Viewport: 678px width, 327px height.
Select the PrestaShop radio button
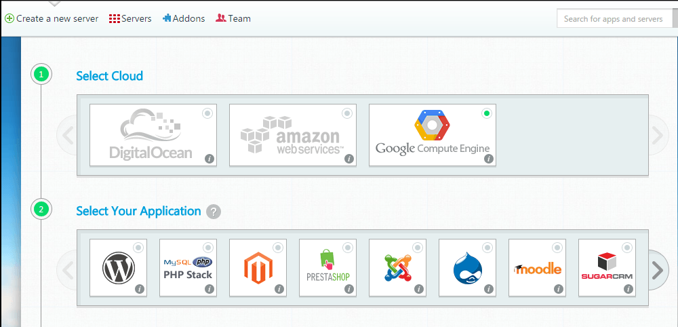(348, 248)
